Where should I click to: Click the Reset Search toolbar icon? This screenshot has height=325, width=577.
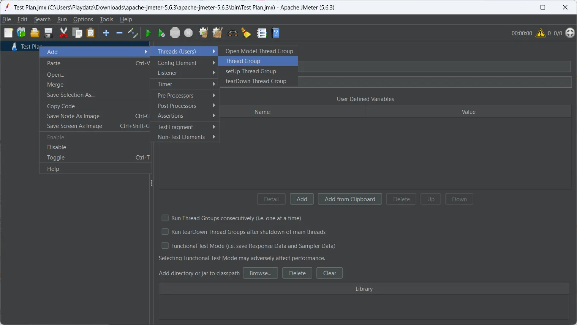click(x=246, y=33)
